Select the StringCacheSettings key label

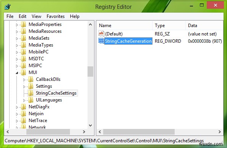tap(56, 93)
